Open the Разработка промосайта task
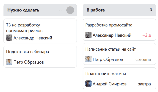This screenshot has height=92, width=158. pyautogui.click(x=119, y=30)
